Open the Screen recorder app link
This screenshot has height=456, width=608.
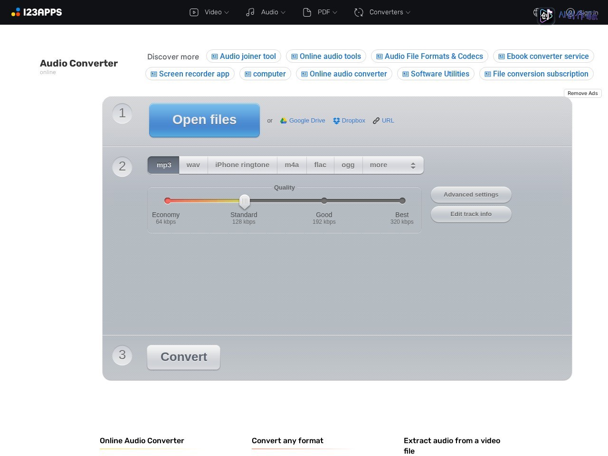click(x=190, y=74)
